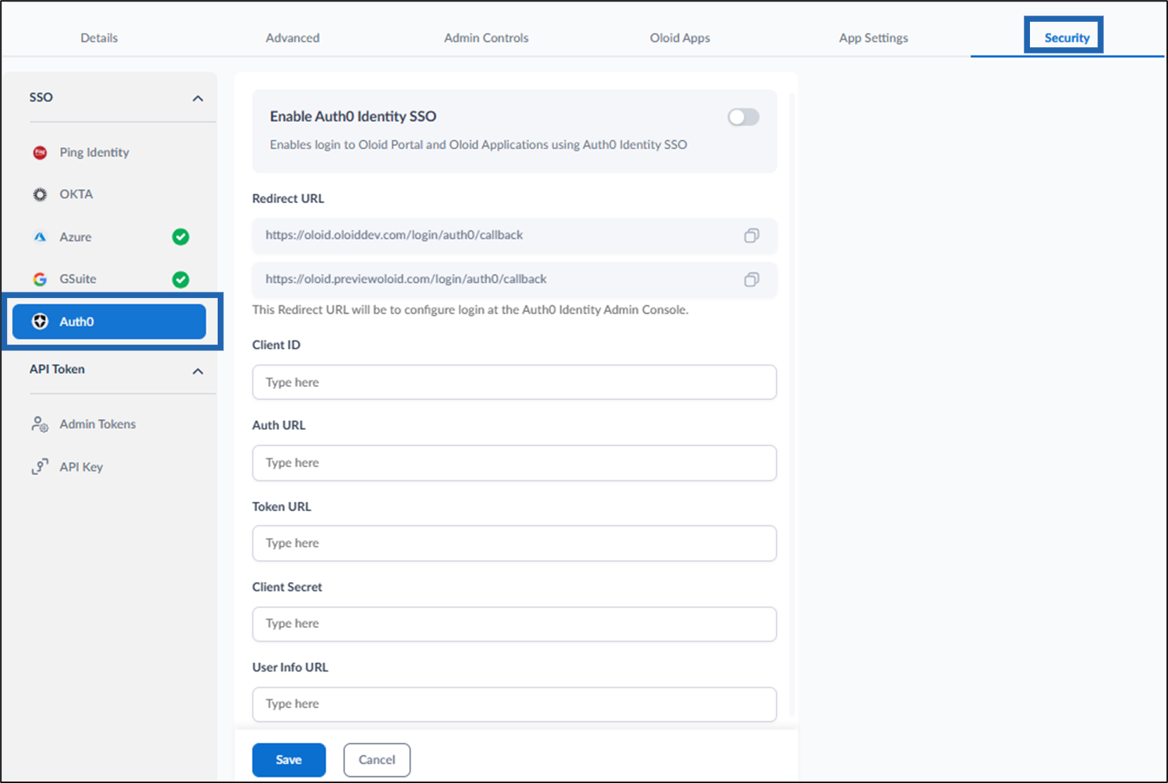Focus the Auth URL input field
1168x783 pixels.
click(x=514, y=463)
